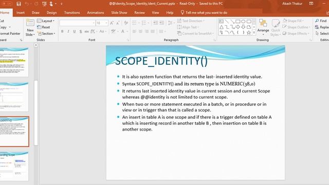Select the Isosceles Triangle shape
This screenshot has height=185, width=329.
pos(222,27)
